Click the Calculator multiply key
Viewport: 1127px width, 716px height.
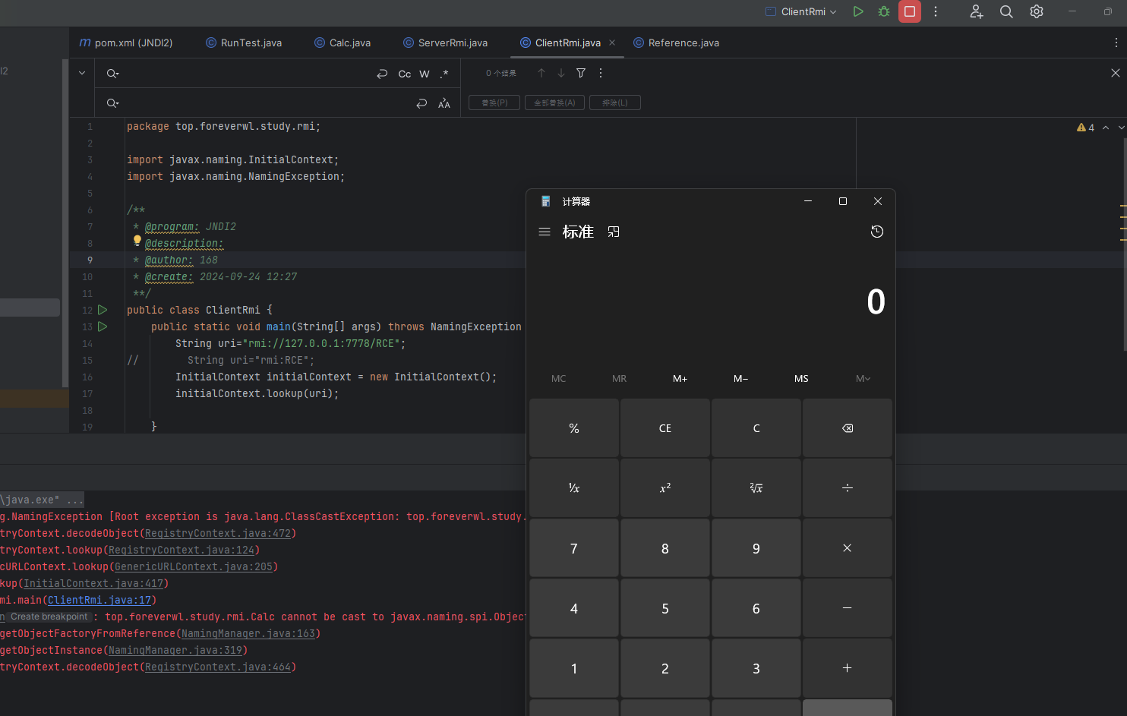848,548
